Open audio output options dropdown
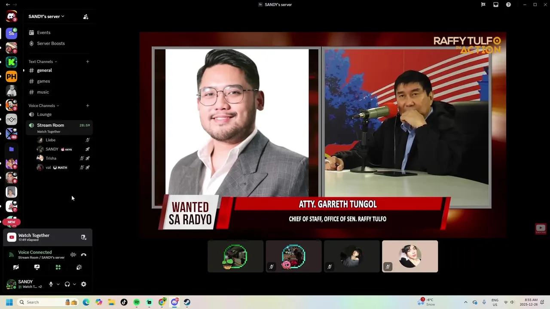 click(x=74, y=284)
